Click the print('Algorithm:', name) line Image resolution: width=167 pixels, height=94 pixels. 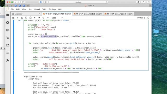click(x=42, y=27)
